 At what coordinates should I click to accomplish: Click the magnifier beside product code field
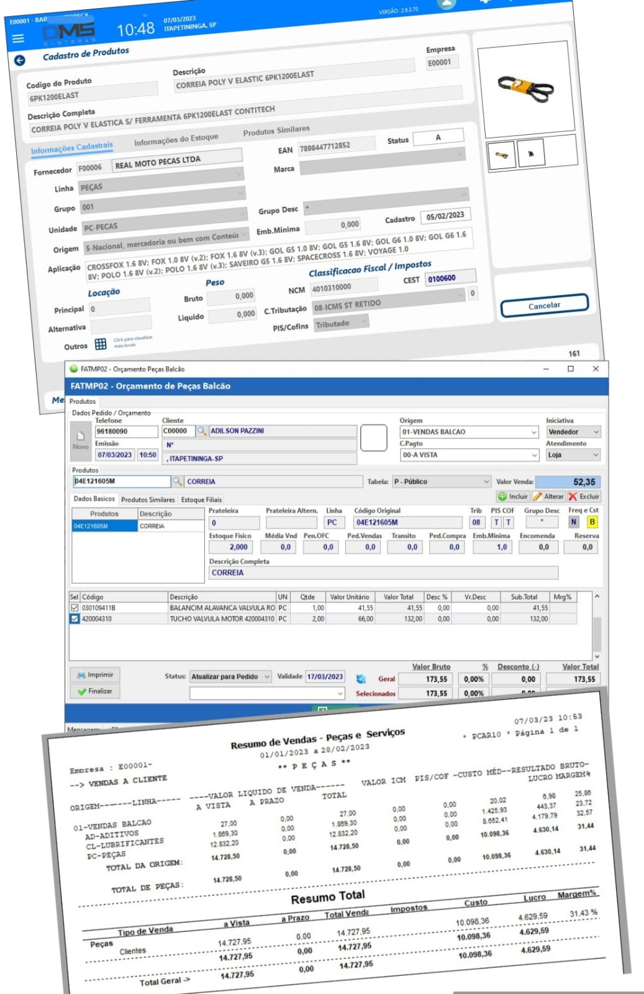[177, 481]
